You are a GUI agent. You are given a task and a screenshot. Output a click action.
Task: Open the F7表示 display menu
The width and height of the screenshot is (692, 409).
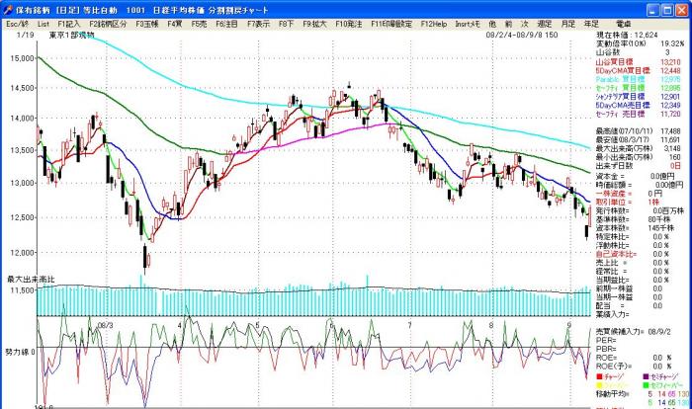[259, 25]
